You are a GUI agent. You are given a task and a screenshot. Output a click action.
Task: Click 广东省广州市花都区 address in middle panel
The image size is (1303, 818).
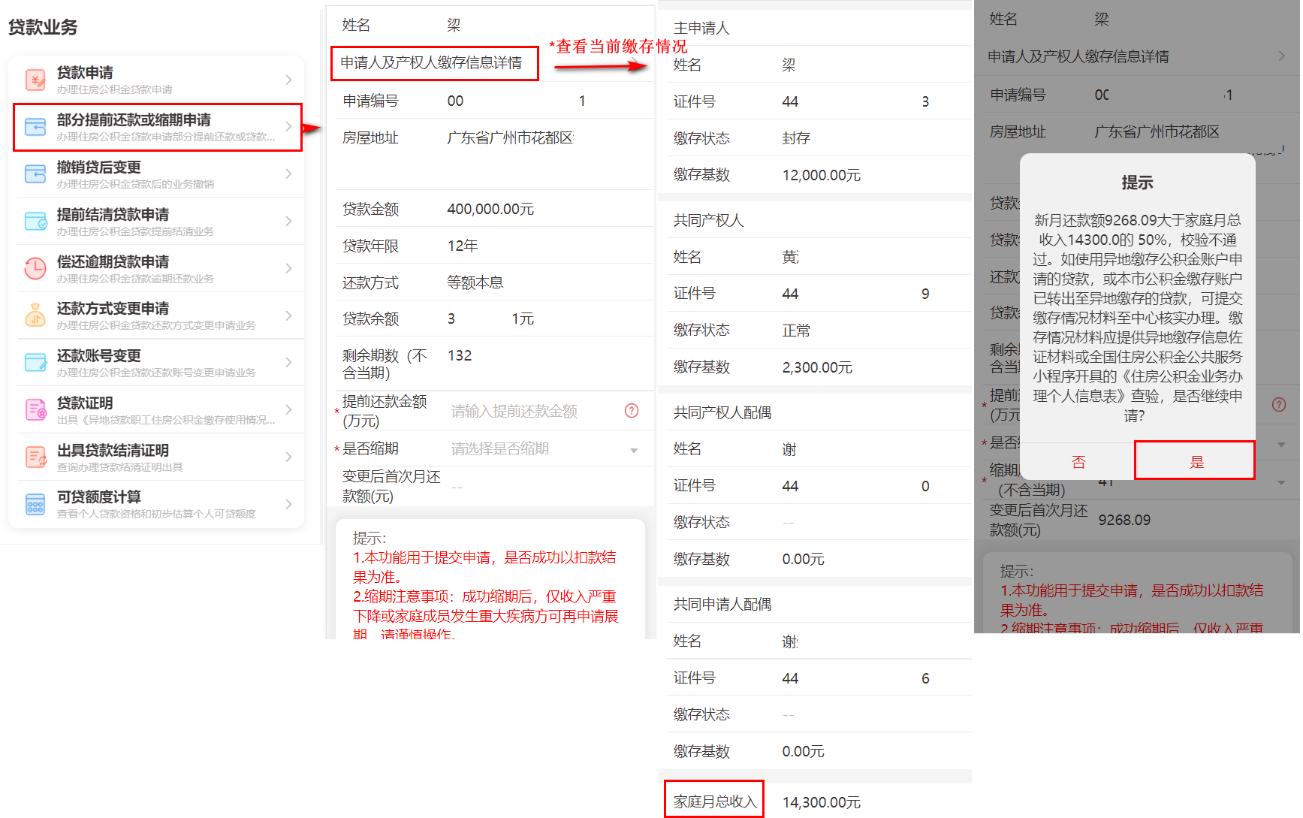[511, 137]
